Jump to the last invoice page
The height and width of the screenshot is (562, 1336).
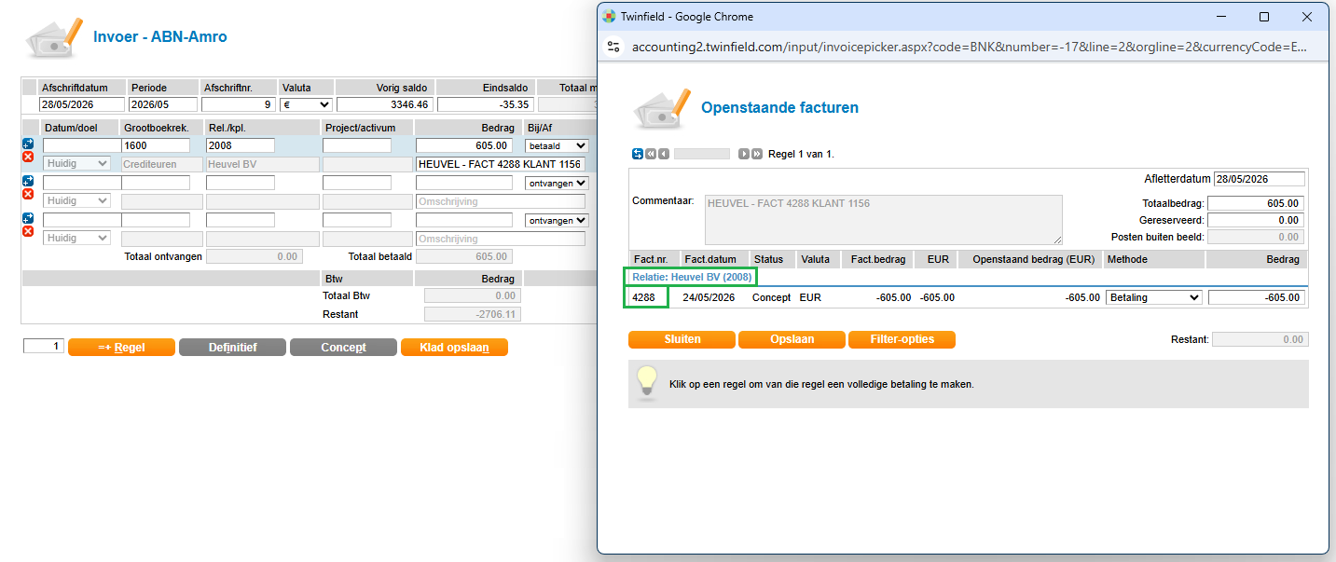pyautogui.click(x=757, y=154)
